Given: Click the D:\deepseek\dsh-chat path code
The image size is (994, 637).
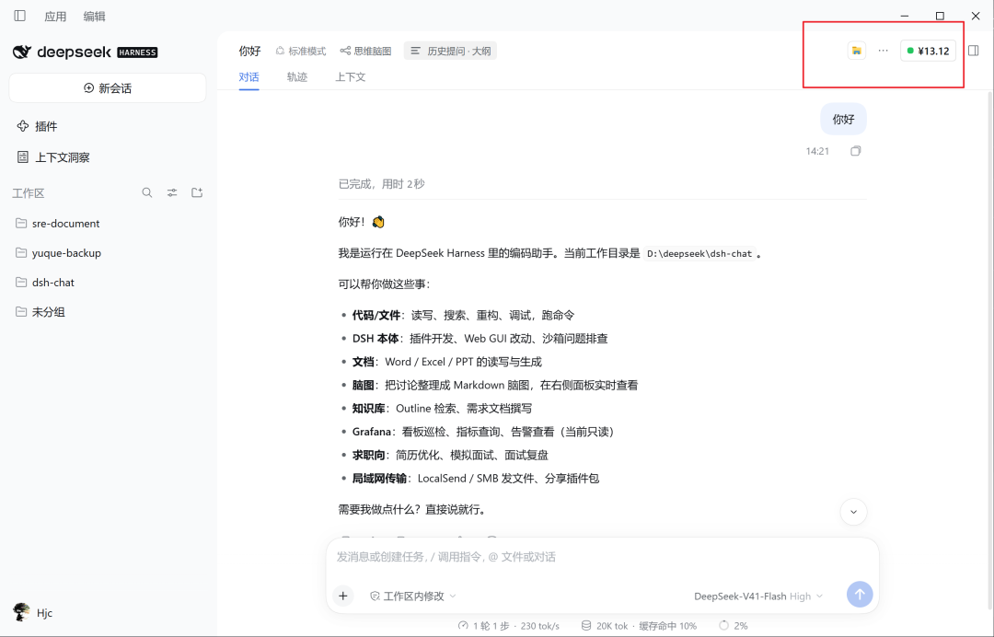Looking at the screenshot, I should pyautogui.click(x=699, y=253).
